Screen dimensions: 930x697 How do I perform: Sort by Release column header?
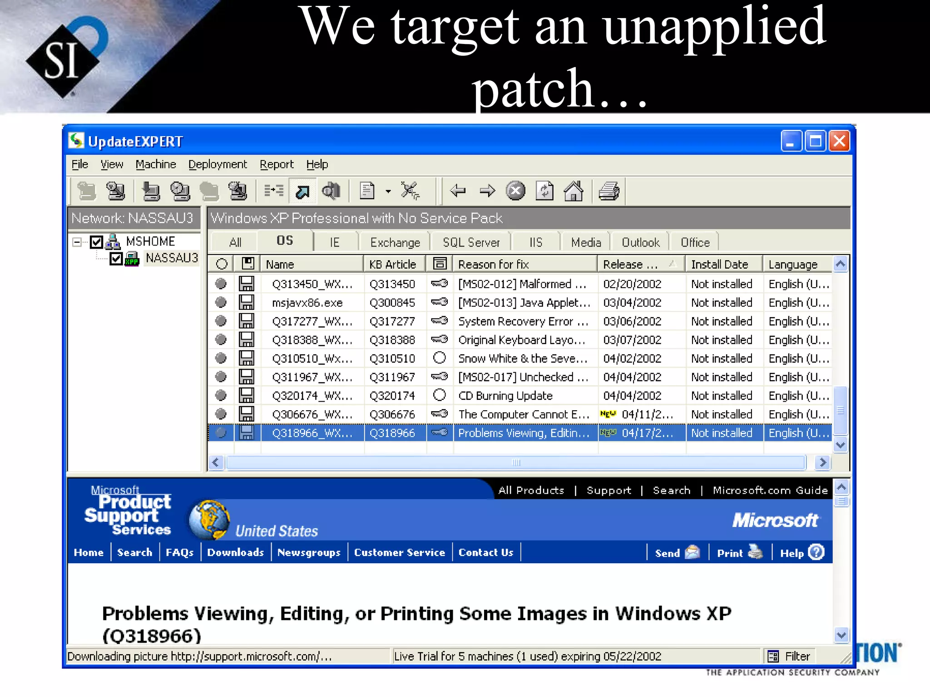(641, 264)
